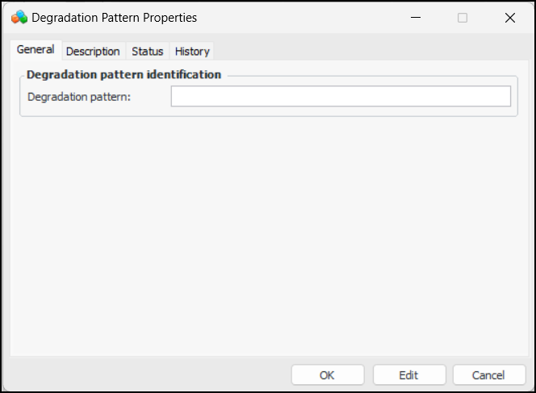Click the Edit button

tap(408, 374)
